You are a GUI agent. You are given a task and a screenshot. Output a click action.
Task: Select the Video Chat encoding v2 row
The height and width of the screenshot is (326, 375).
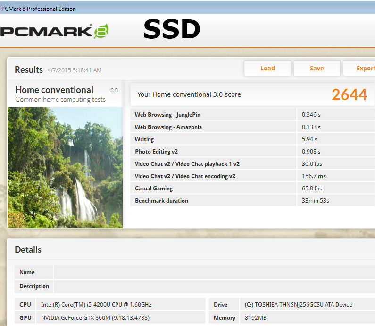215,176
